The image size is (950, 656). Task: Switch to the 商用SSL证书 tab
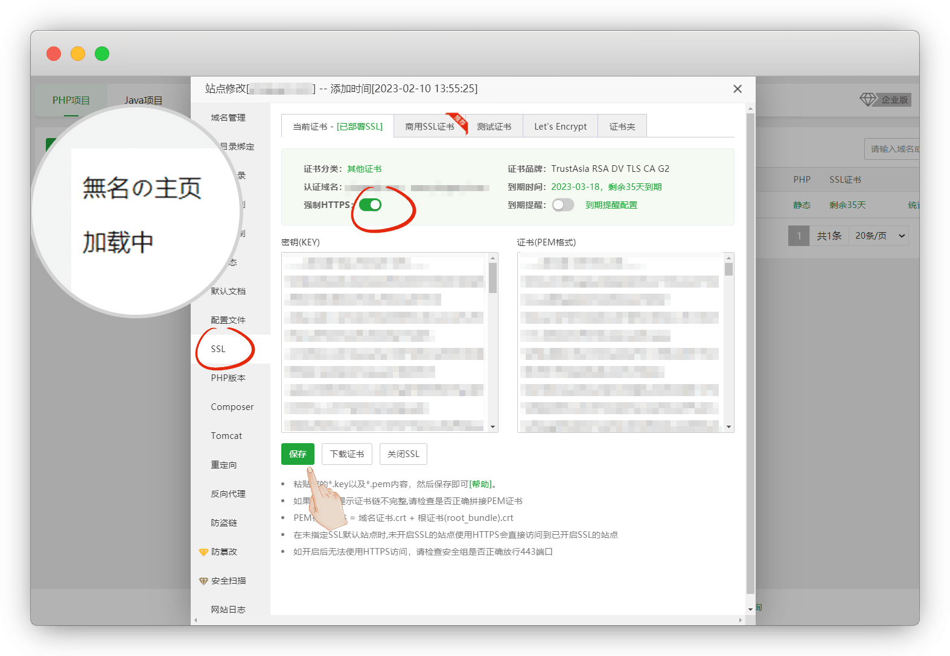click(429, 127)
